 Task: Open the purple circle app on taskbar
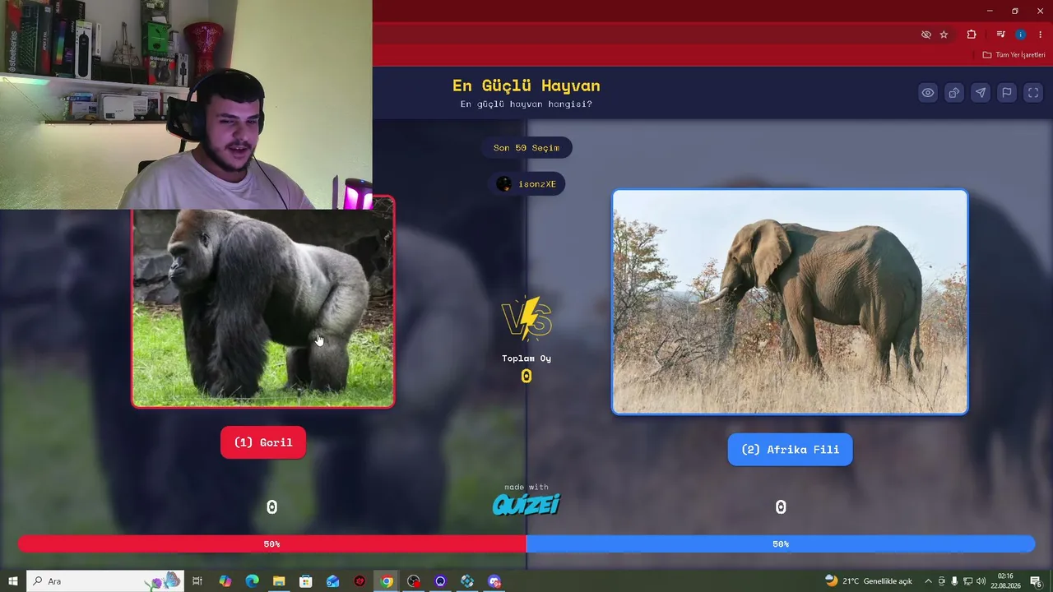(440, 581)
